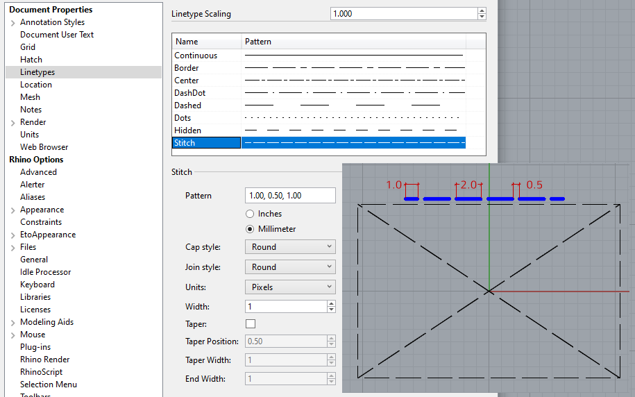
Task: Expand the EtoAppearance tree node
Action: tap(12, 235)
